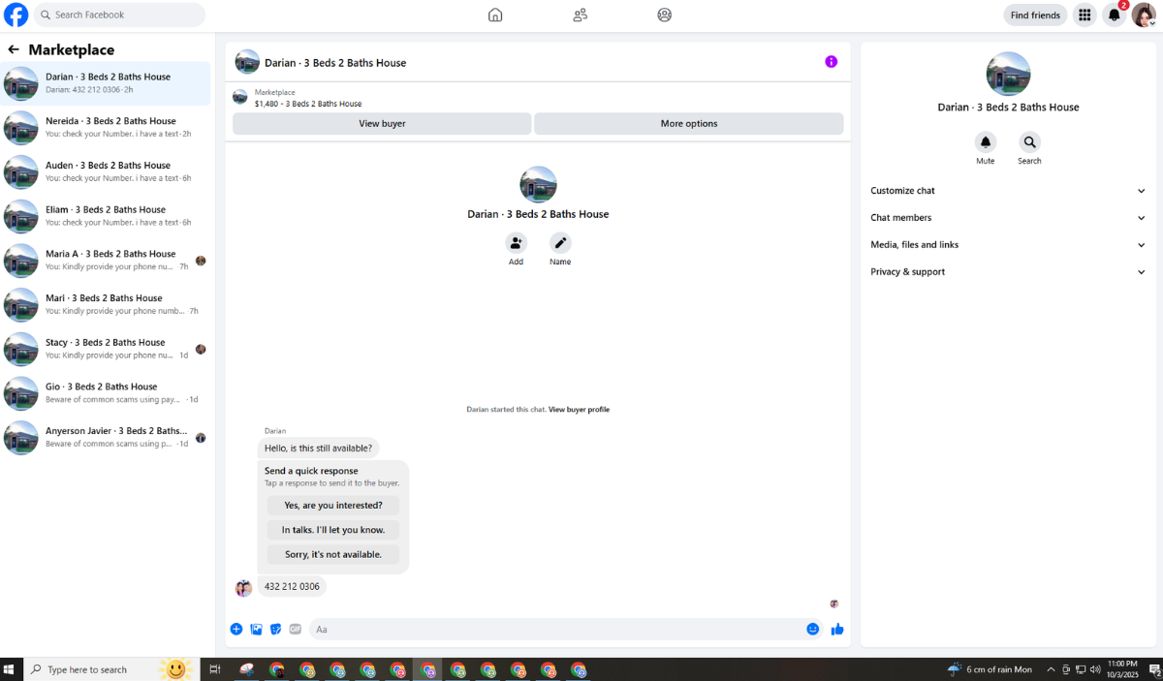Screen dimensions: 1163x681
Task: Click the '432 212 0306' message bubble
Action: coord(292,587)
